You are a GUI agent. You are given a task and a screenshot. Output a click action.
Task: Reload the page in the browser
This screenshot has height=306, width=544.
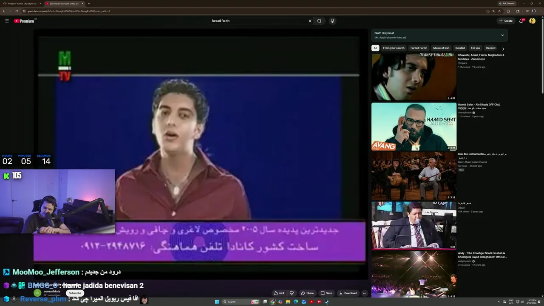tap(16, 11)
